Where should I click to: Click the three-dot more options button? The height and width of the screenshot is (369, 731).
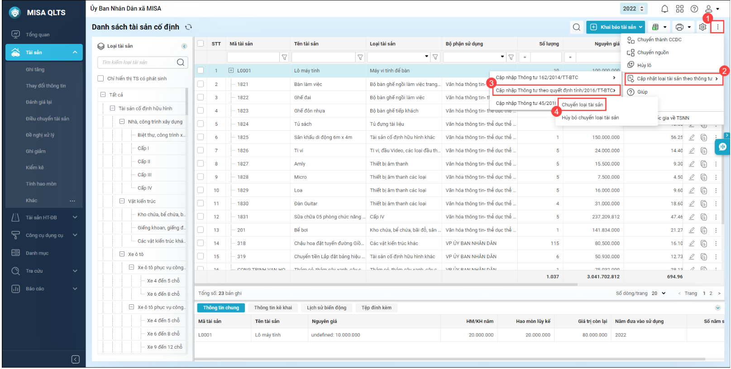click(717, 27)
